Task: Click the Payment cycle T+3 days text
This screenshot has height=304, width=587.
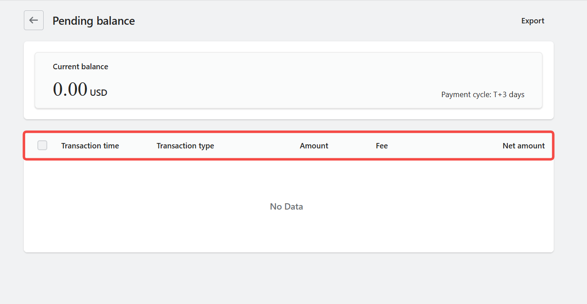Action: point(483,94)
